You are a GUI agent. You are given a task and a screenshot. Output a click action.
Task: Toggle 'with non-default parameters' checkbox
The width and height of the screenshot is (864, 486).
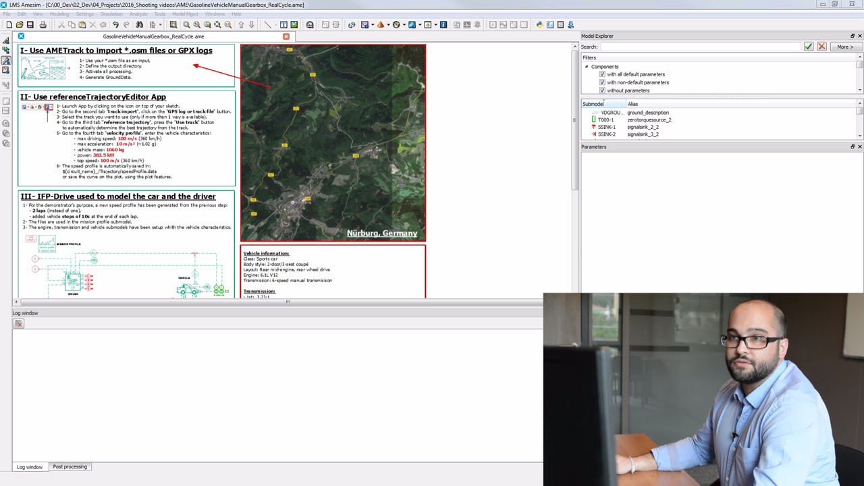[x=602, y=82]
